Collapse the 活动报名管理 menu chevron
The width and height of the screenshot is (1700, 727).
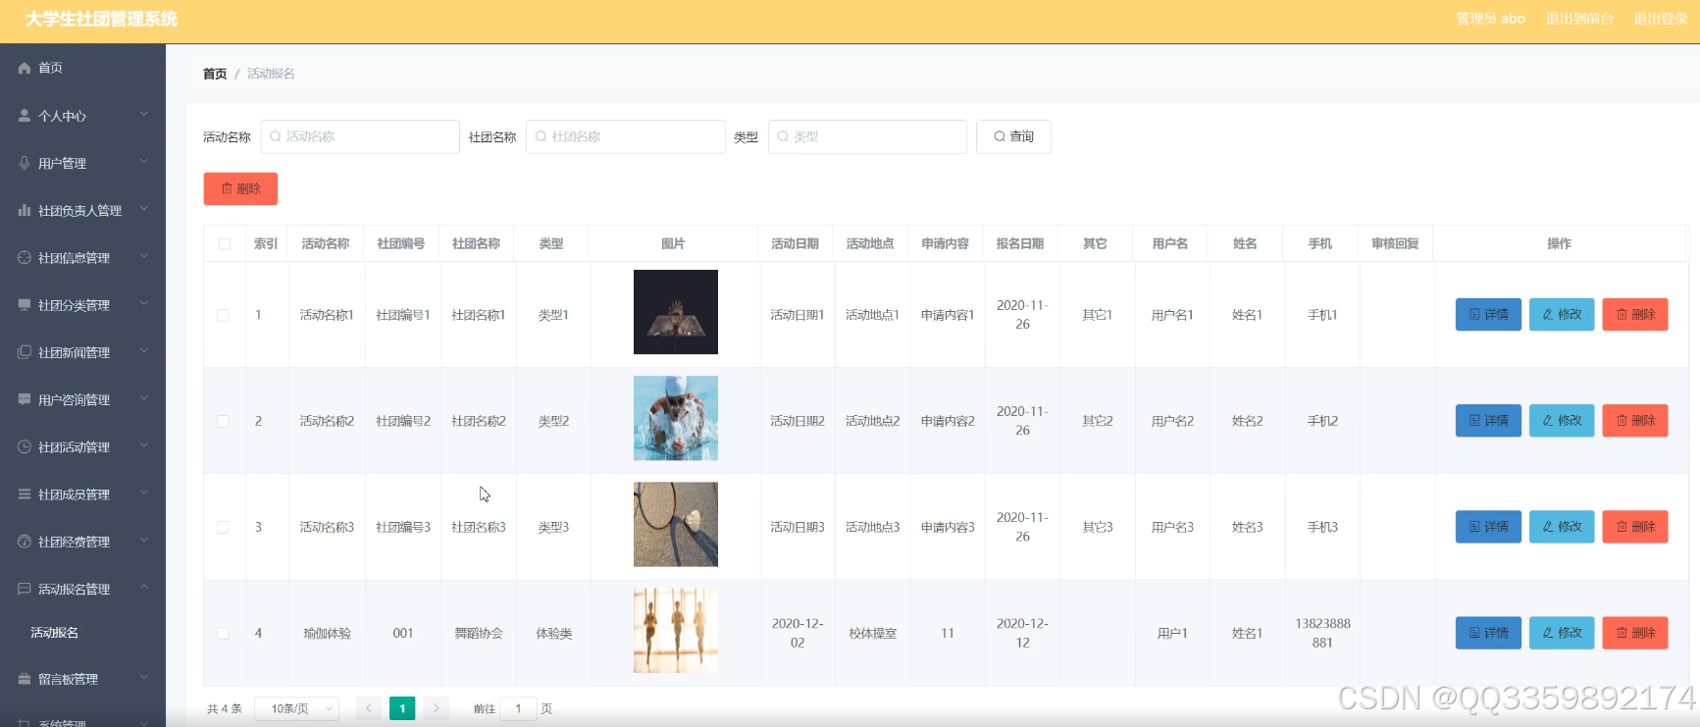[x=144, y=588]
